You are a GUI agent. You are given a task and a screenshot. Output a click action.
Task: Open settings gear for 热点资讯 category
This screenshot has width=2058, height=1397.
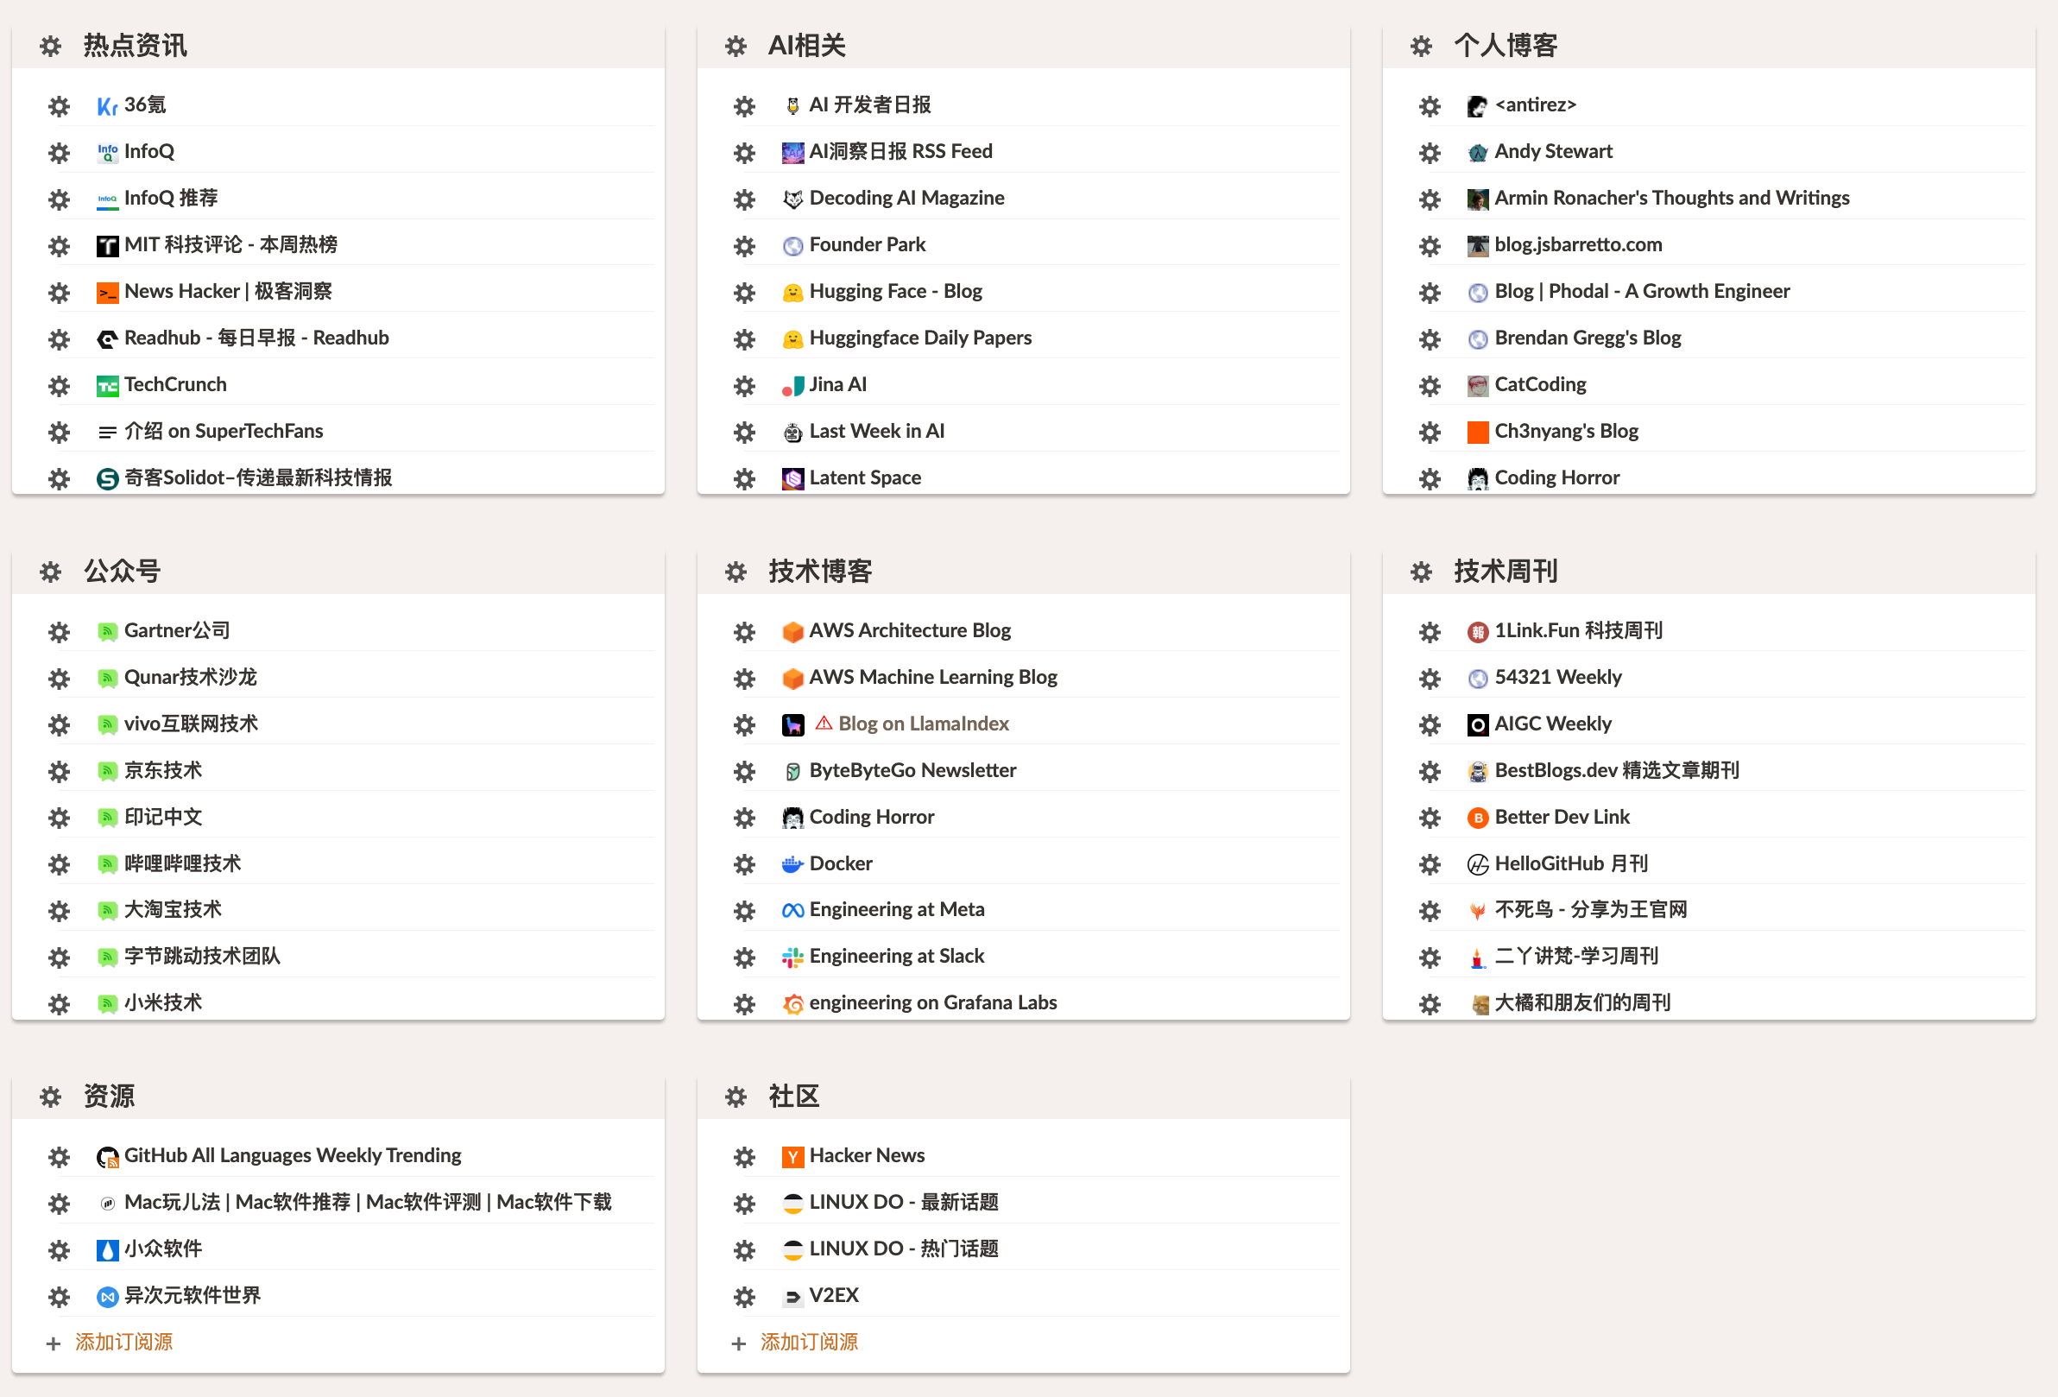pyautogui.click(x=50, y=46)
